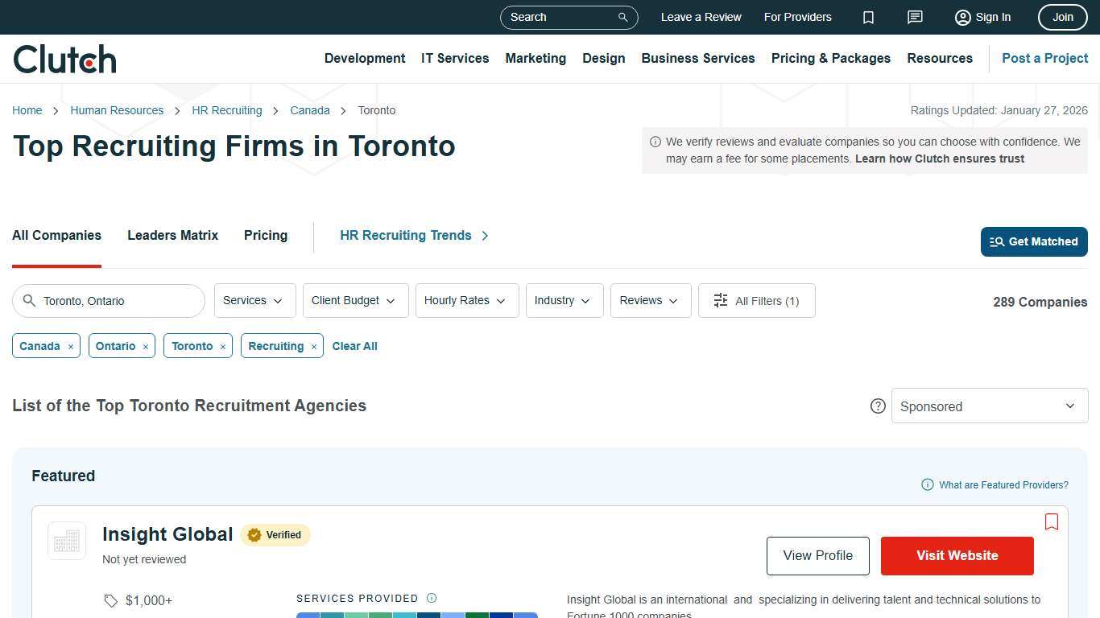Click the price tag icon beside $1,000+
Image resolution: width=1100 pixels, height=618 pixels.
[x=111, y=600]
